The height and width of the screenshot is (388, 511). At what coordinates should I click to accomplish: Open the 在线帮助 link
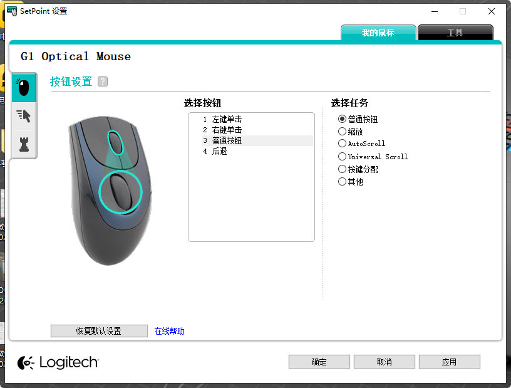click(170, 331)
